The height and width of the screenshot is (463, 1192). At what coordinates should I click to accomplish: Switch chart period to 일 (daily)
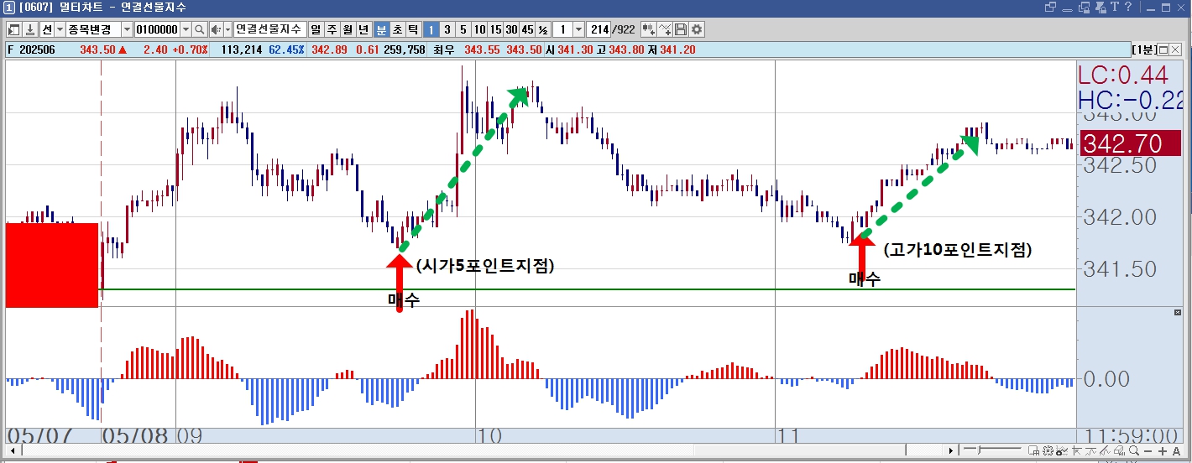(316, 29)
